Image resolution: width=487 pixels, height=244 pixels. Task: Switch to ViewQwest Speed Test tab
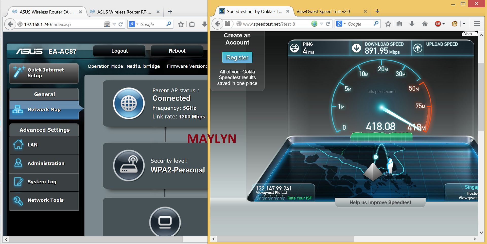click(323, 11)
